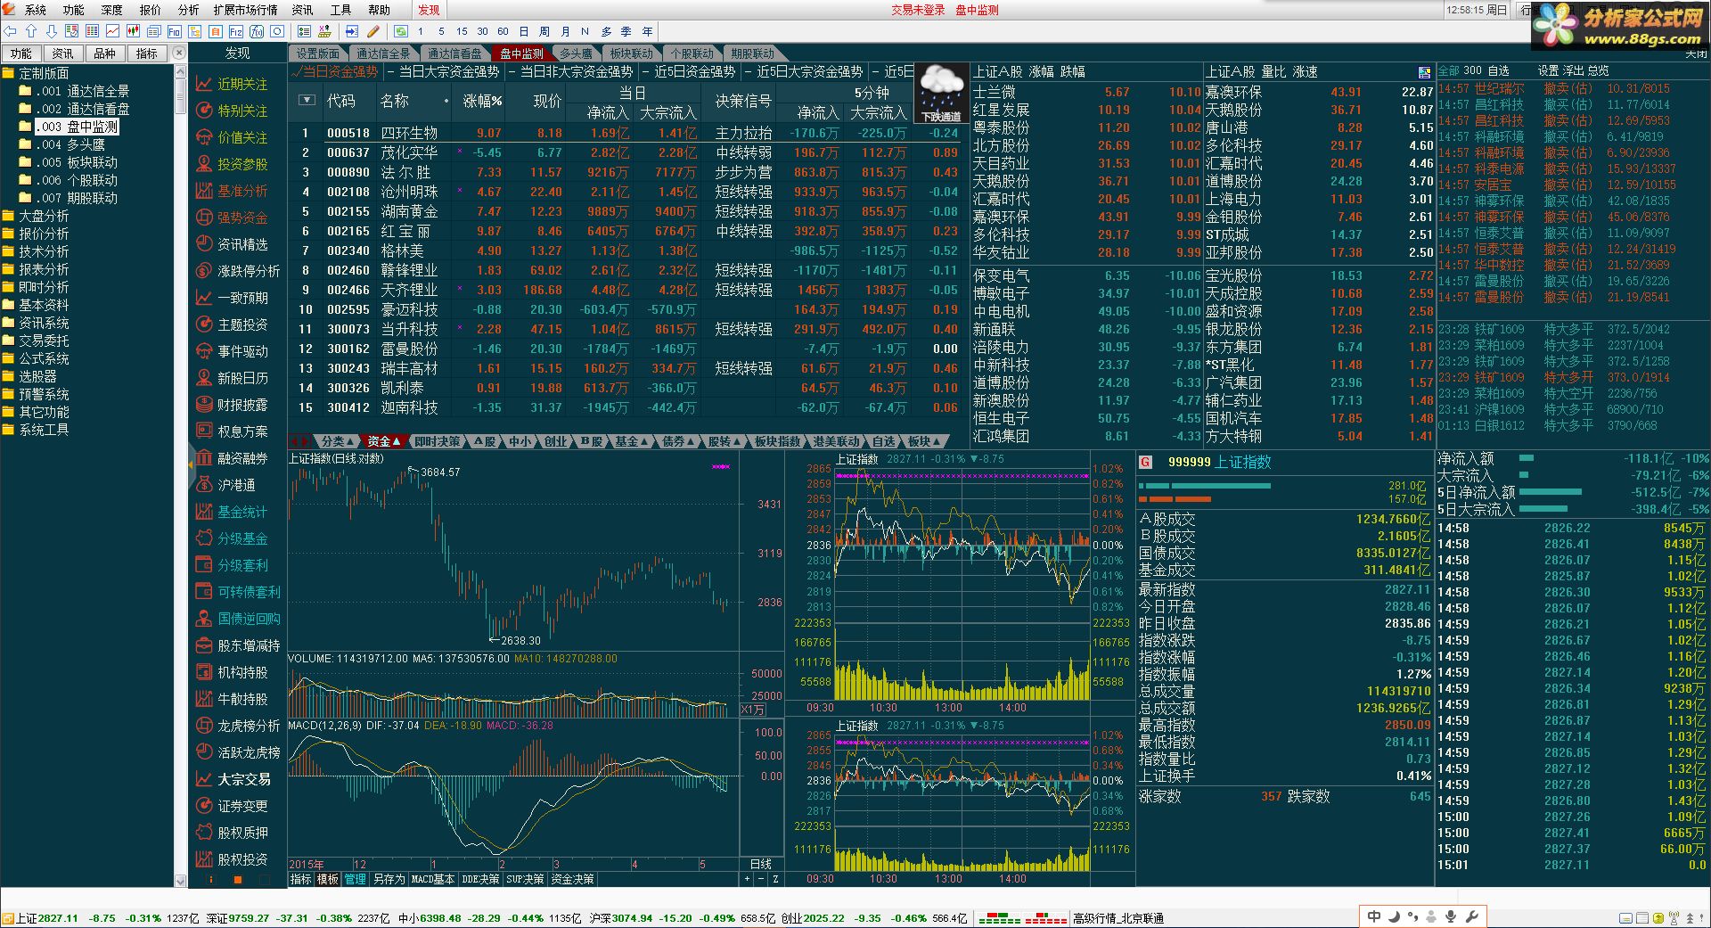
Task: Select the pencil drawing tool icon
Action: point(373,31)
